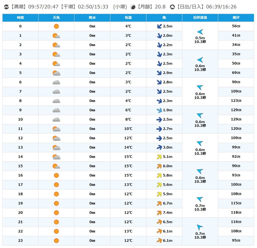Click the 沿岸波浪 column header
The height and width of the screenshot is (248, 257).
pyautogui.click(x=200, y=18)
